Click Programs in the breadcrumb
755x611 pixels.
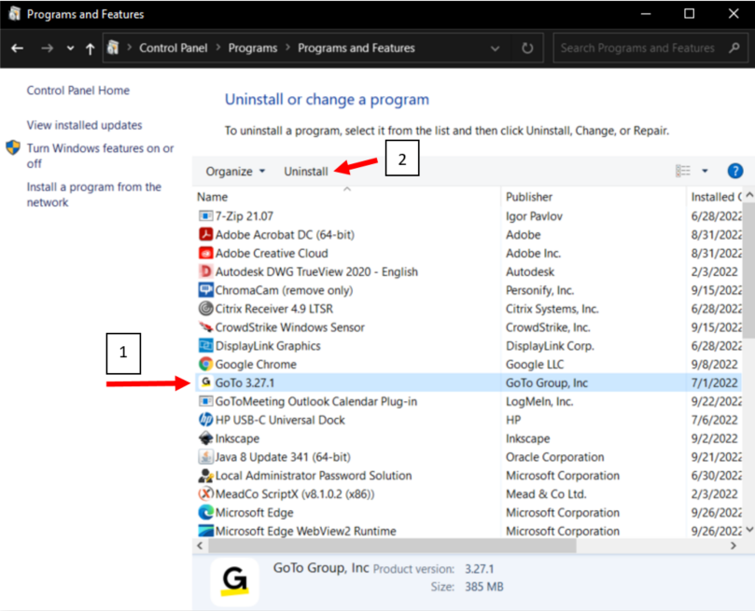tap(253, 49)
